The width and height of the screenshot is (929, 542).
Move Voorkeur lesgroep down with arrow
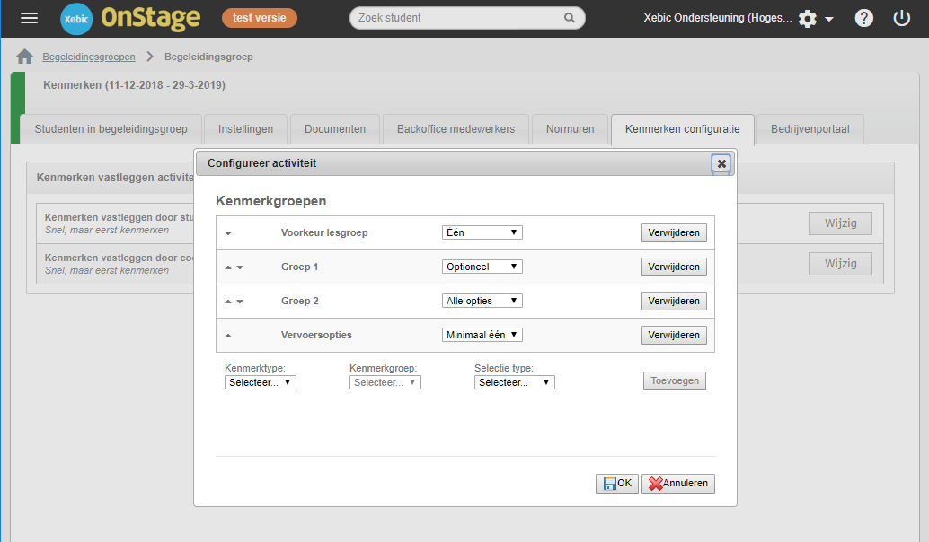[x=228, y=233]
